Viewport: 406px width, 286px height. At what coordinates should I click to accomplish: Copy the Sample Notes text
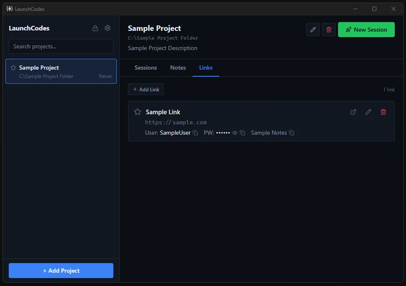(291, 133)
